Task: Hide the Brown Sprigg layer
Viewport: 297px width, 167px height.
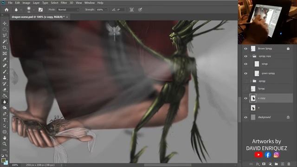Action: coord(245,49)
